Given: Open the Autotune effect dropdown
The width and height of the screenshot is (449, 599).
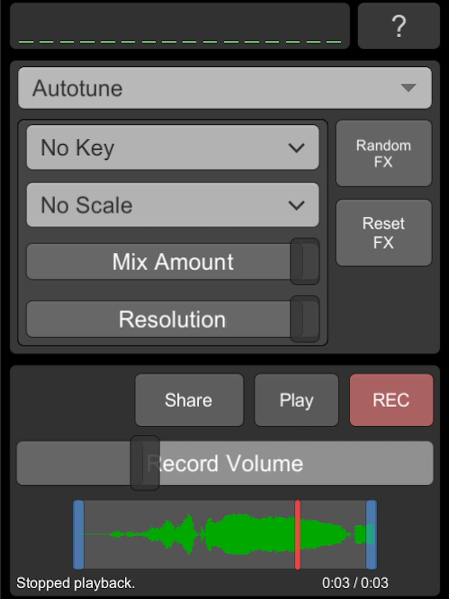Looking at the screenshot, I should pos(224,88).
